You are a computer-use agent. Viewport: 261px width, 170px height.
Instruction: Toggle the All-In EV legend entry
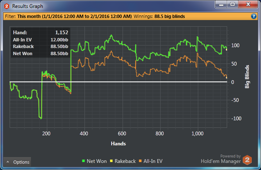pos(151,161)
